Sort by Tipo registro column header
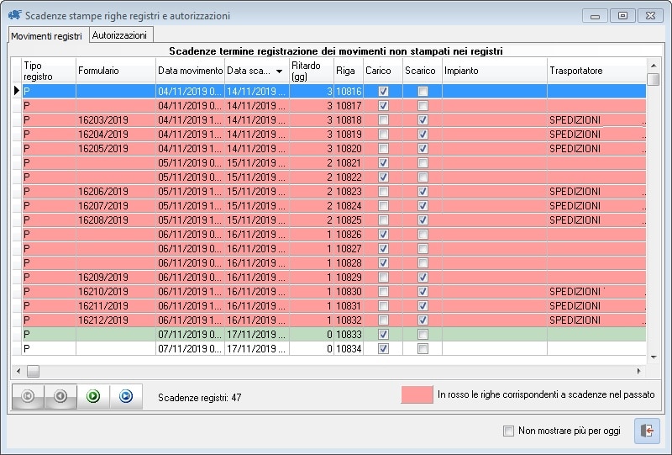 point(49,71)
